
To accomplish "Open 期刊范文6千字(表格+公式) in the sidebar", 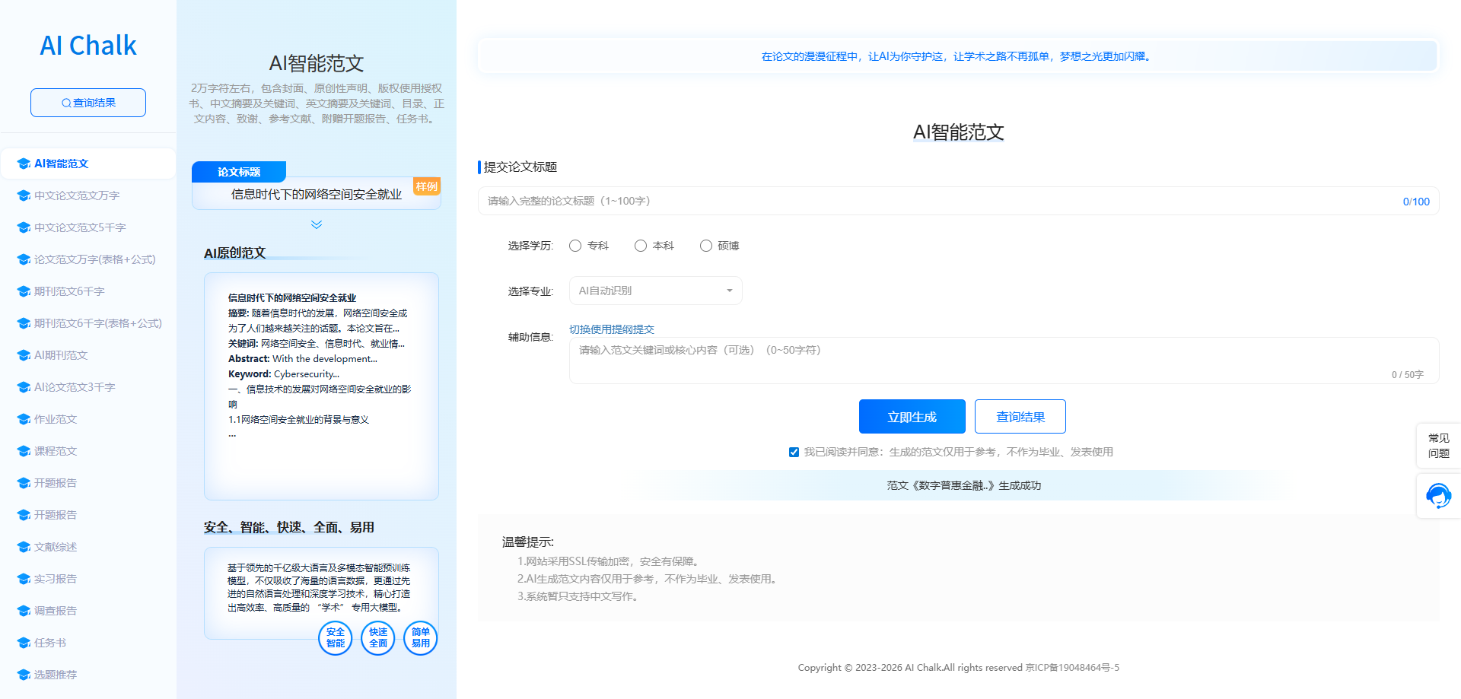I will coord(88,323).
